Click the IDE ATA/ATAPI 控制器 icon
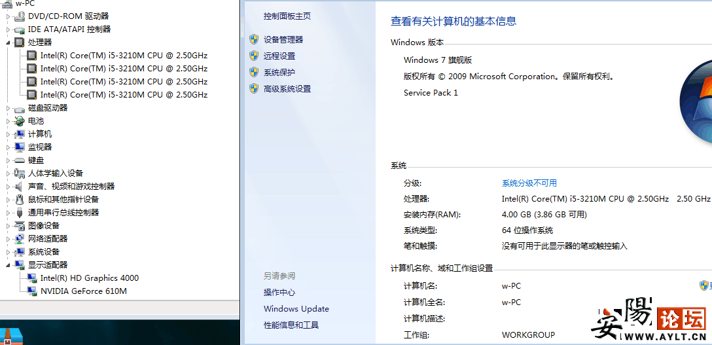712x345 pixels. click(x=20, y=29)
